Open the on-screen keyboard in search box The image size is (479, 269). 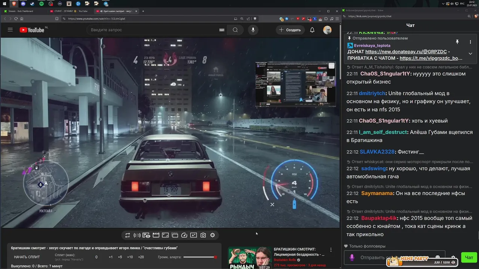pyautogui.click(x=222, y=30)
